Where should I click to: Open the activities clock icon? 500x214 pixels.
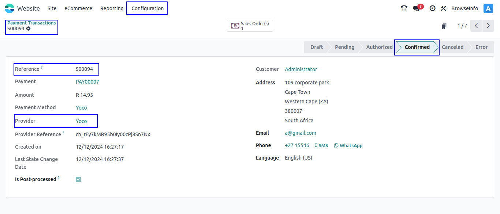[432, 8]
